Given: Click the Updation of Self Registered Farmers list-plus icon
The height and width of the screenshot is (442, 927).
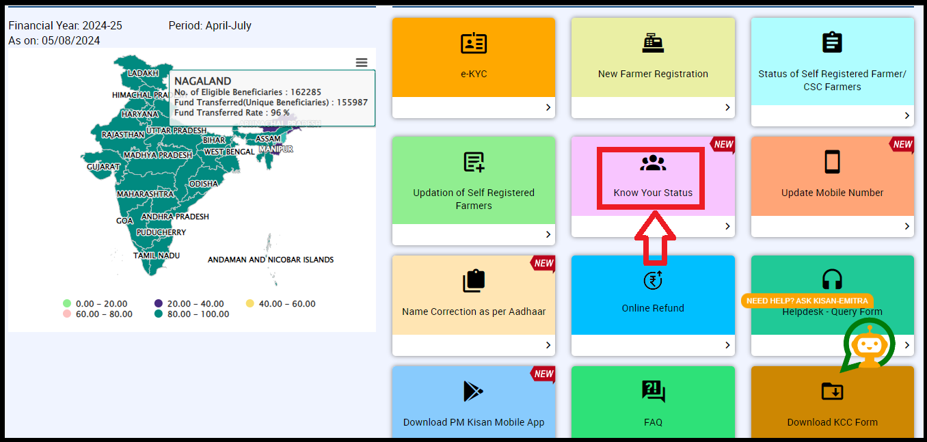Looking at the screenshot, I should click(474, 163).
